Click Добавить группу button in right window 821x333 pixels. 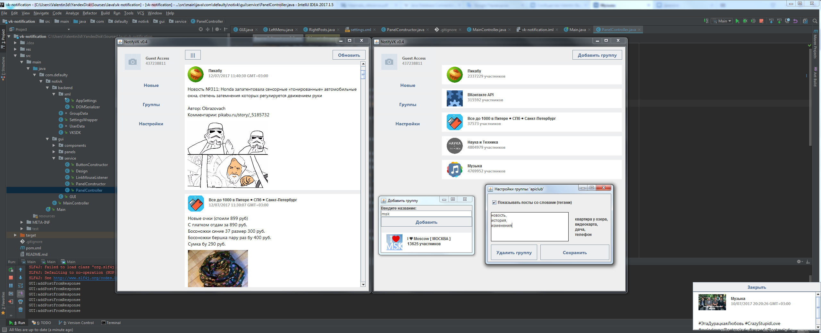tap(597, 55)
